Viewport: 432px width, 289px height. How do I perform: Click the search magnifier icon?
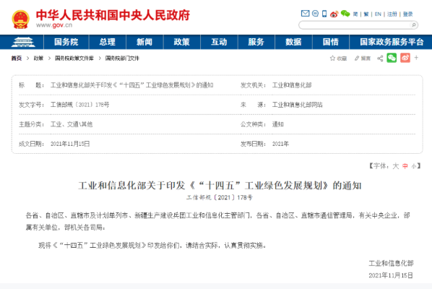[413, 25]
